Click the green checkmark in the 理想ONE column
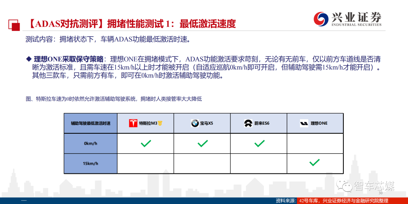The height and width of the screenshot is (204, 408). tap(314, 163)
